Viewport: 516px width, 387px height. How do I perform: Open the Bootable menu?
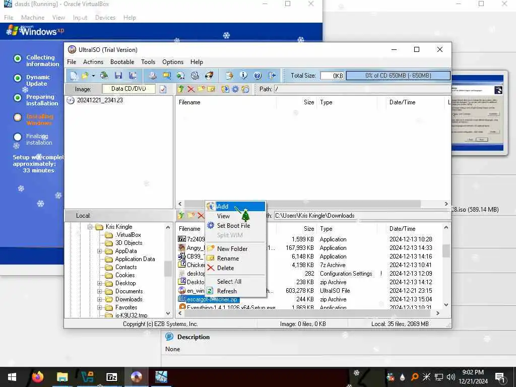[x=122, y=62]
